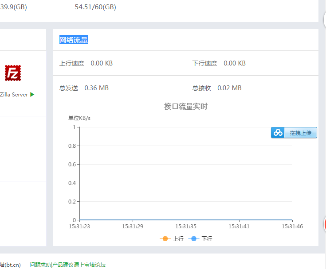This screenshot has width=326, height=269.
Task: Click the Zilla Server label text
Action: pyautogui.click(x=14, y=95)
